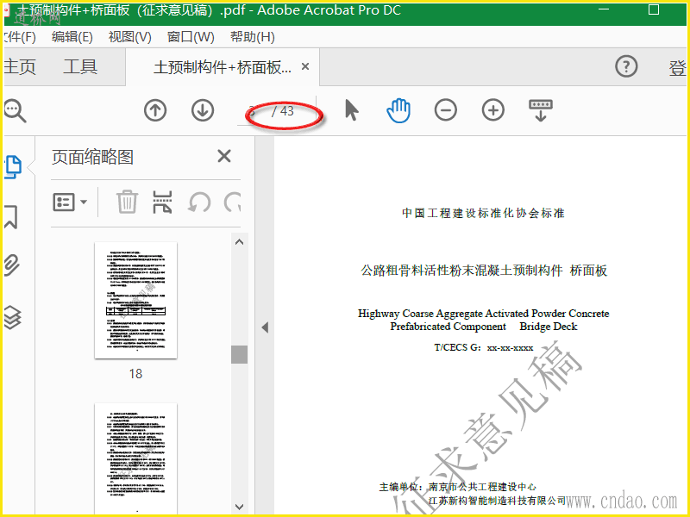Select the 土预制构件+桥面板 document tab

click(x=223, y=67)
